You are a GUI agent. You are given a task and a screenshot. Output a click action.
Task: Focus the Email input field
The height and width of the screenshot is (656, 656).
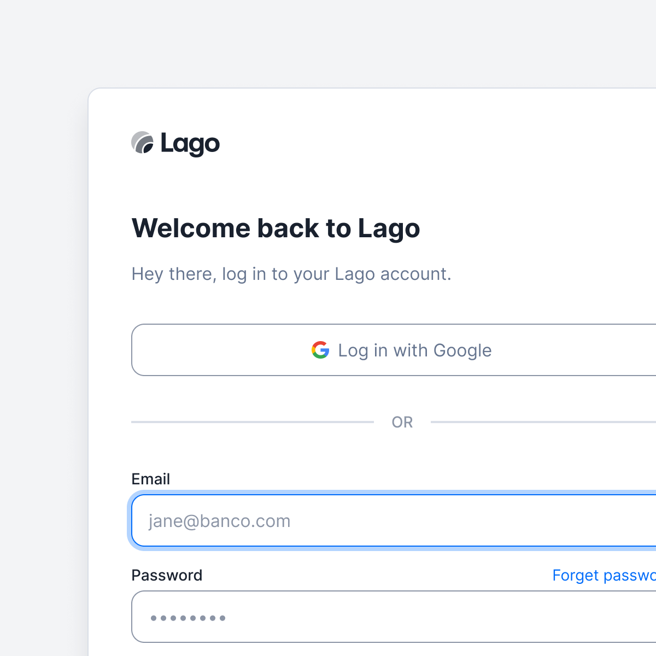394,520
